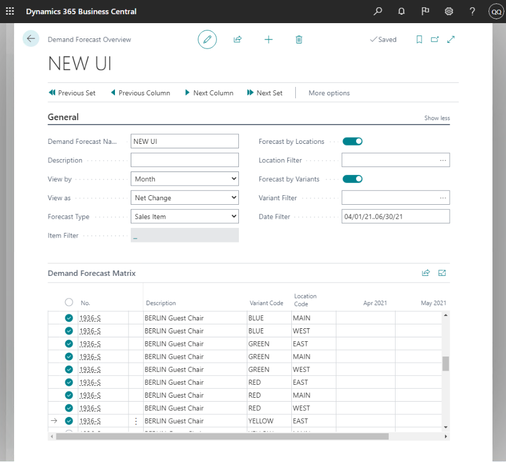Screen dimensions: 506x462
Task: Create new record with plus icon
Action: point(268,39)
